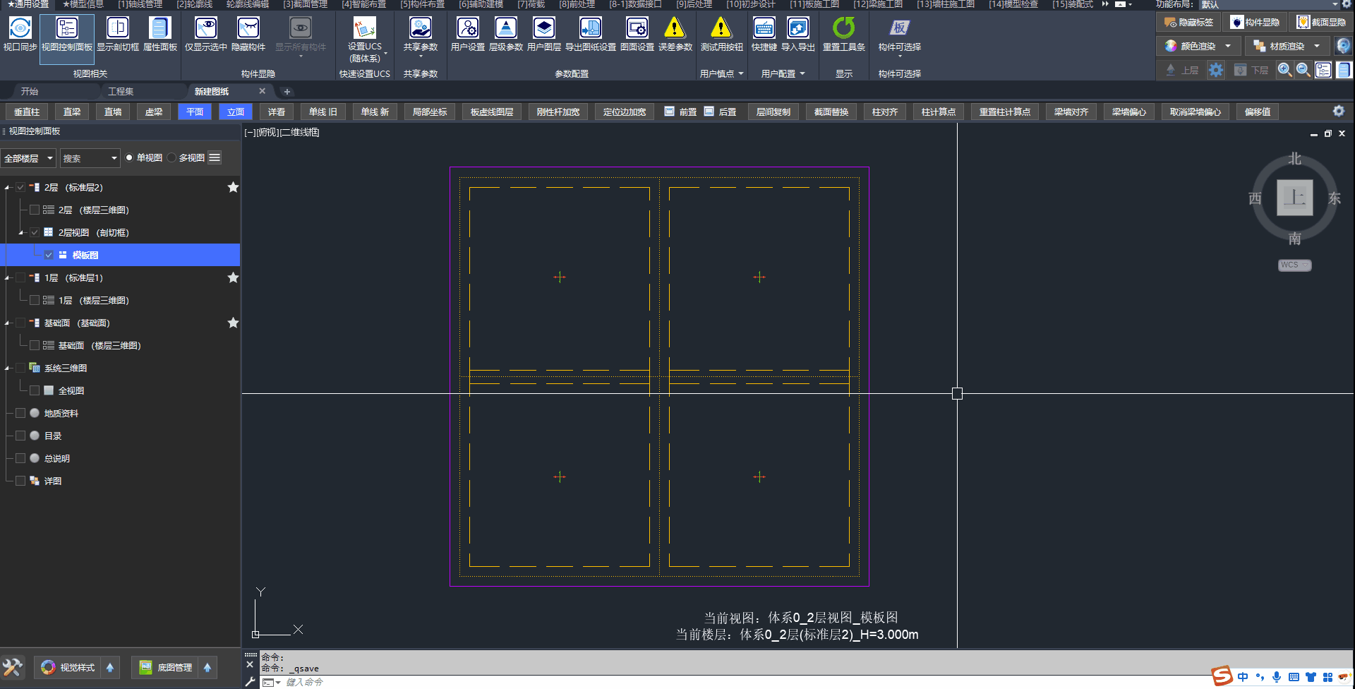This screenshot has width=1355, height=689.
Task: Click the 直梁 toolbar button
Action: click(x=72, y=112)
